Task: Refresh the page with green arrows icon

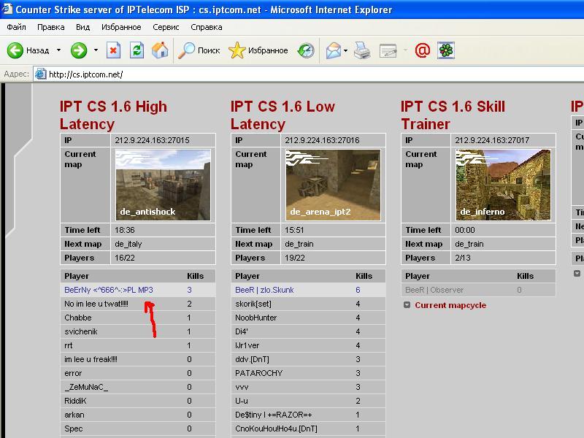Action: click(x=137, y=50)
